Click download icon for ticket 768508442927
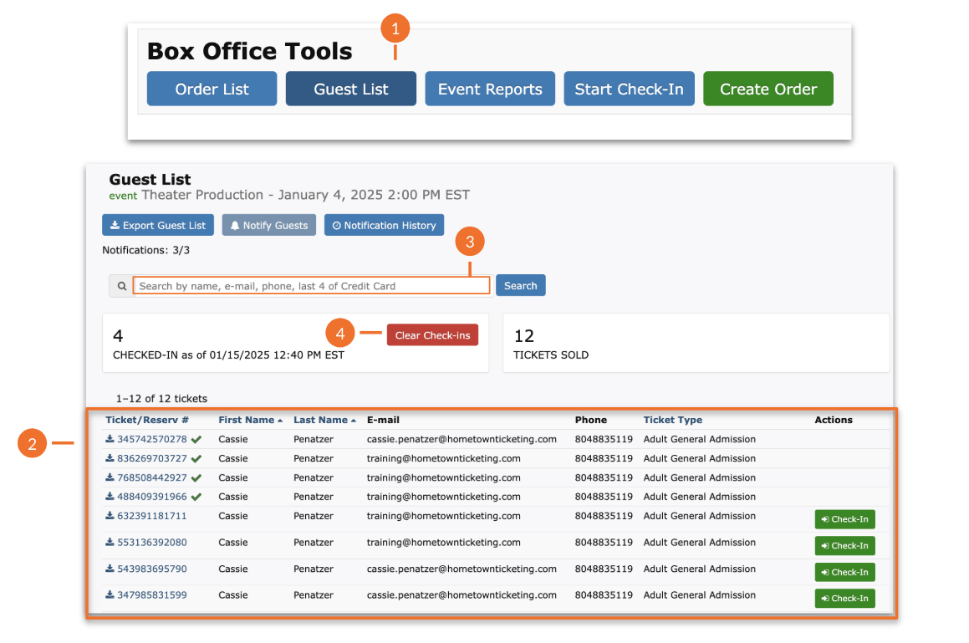969x643 pixels. (x=110, y=477)
